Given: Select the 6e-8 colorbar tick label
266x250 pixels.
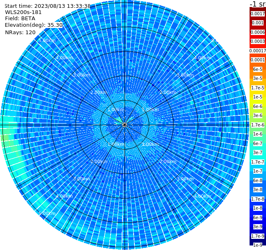Looking at the screenshot, I should pos(258,180).
